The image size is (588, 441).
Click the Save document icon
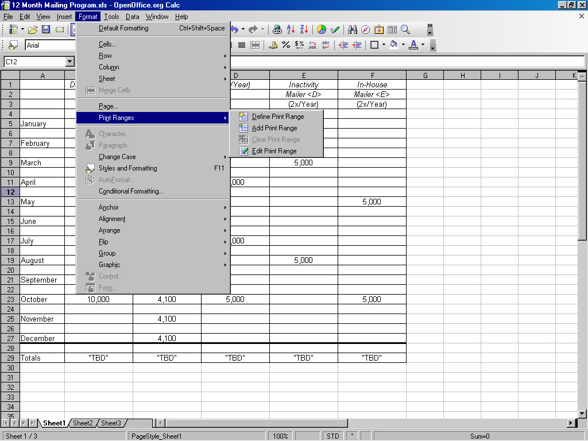(46, 29)
